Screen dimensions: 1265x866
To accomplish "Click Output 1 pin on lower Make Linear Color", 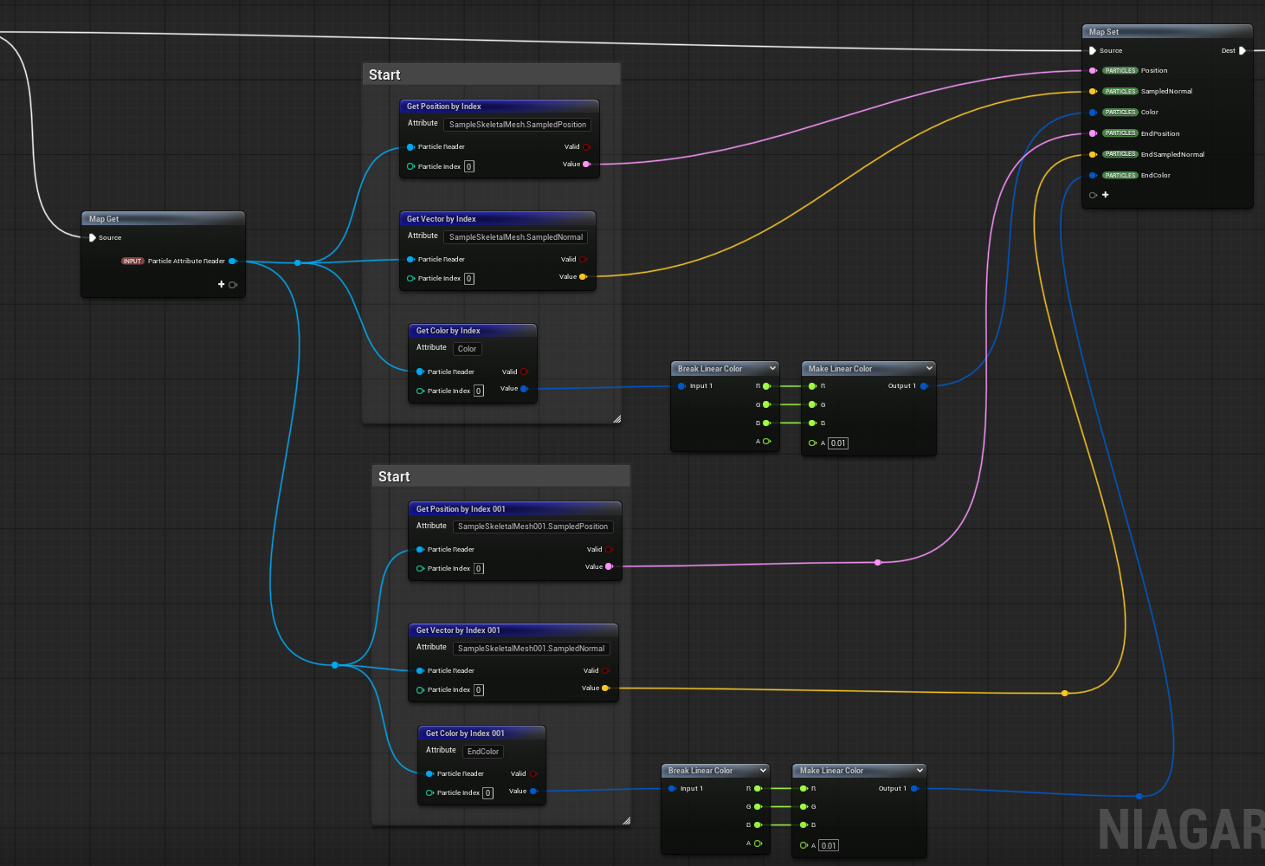I will (914, 788).
